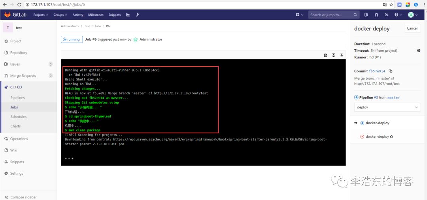
Task: Go to Activity in top navigation
Action: (x=78, y=15)
